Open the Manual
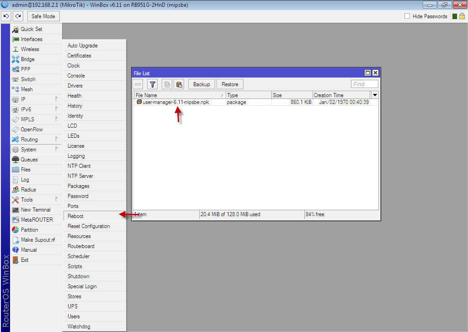 tap(36, 250)
